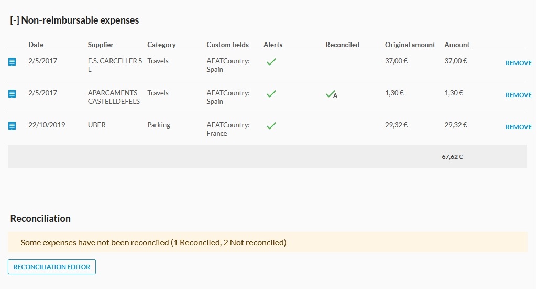Click green alert checkmark on APARCAMENTS row
Viewport: 538px width, 289px height.
[271, 94]
